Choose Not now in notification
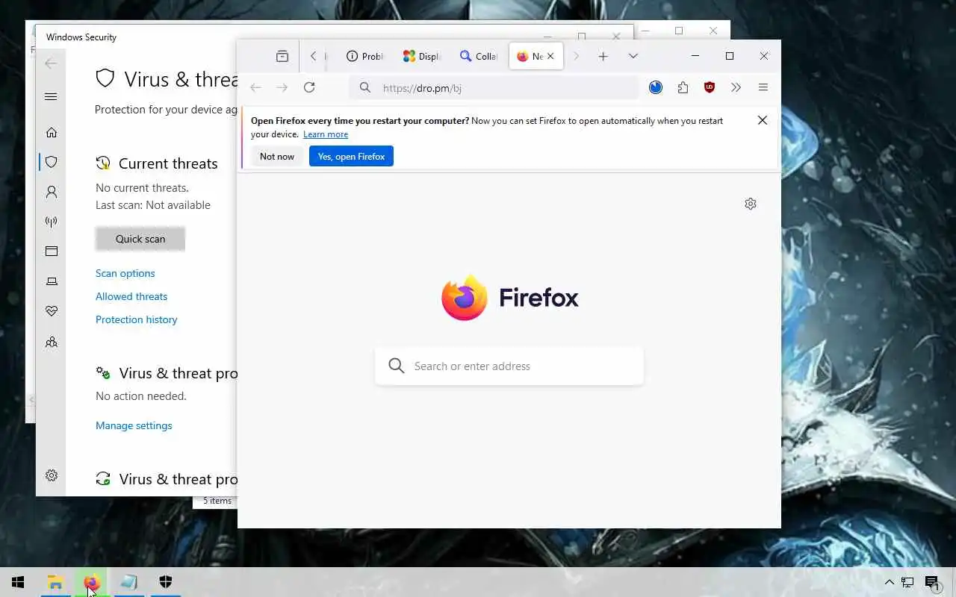Image resolution: width=956 pixels, height=597 pixels. (277, 156)
